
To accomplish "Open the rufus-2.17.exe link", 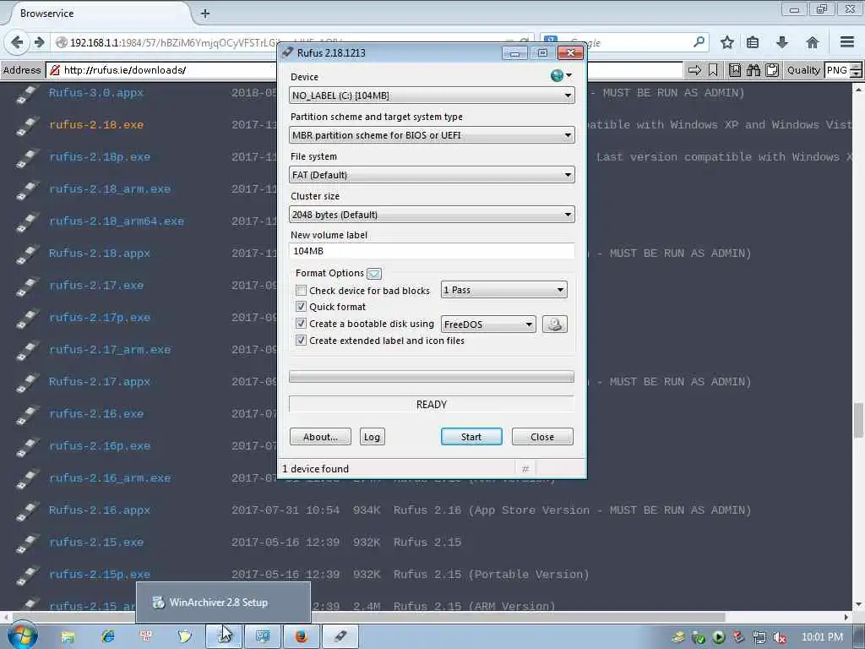I will pyautogui.click(x=96, y=286).
